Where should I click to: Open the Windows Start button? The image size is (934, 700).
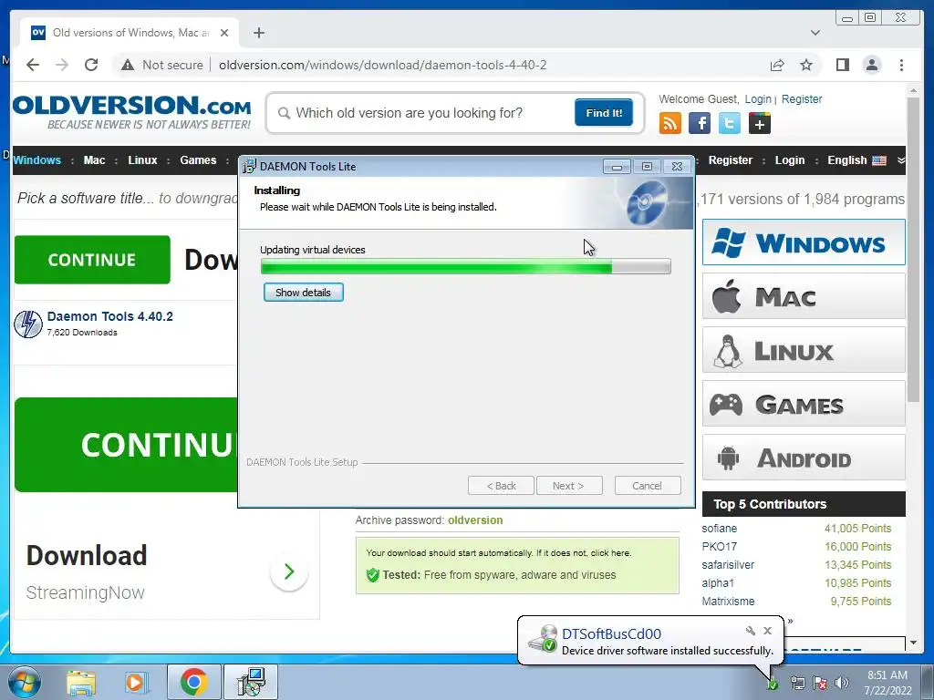point(24,682)
